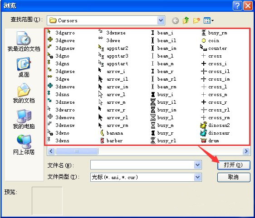Open the My Computer sidebar shortcut
Screen dimensions: 255x218
point(24,119)
